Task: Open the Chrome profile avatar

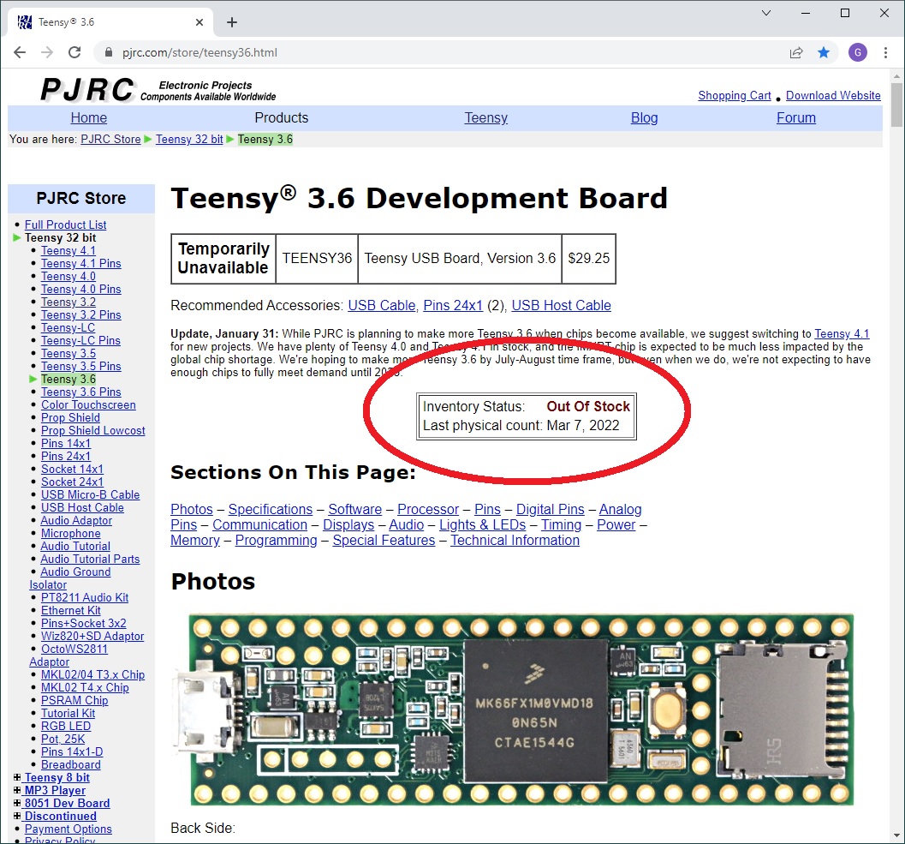Action: (857, 52)
